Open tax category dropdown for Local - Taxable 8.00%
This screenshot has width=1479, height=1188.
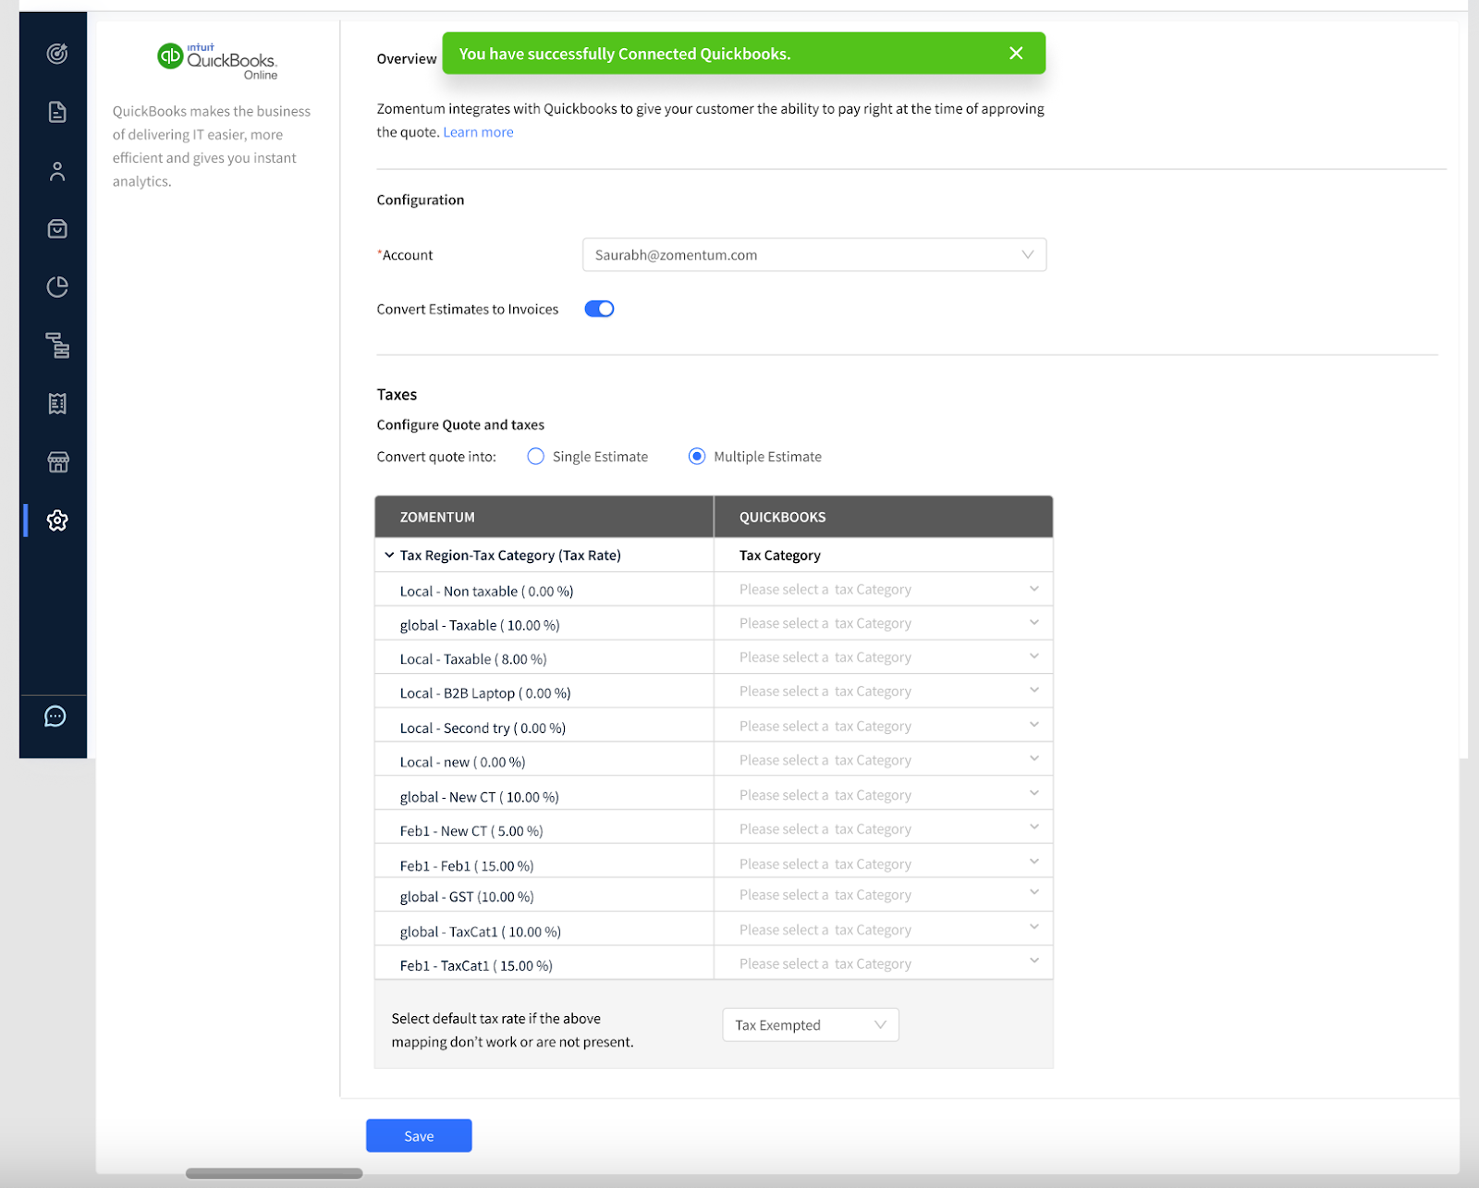click(884, 657)
